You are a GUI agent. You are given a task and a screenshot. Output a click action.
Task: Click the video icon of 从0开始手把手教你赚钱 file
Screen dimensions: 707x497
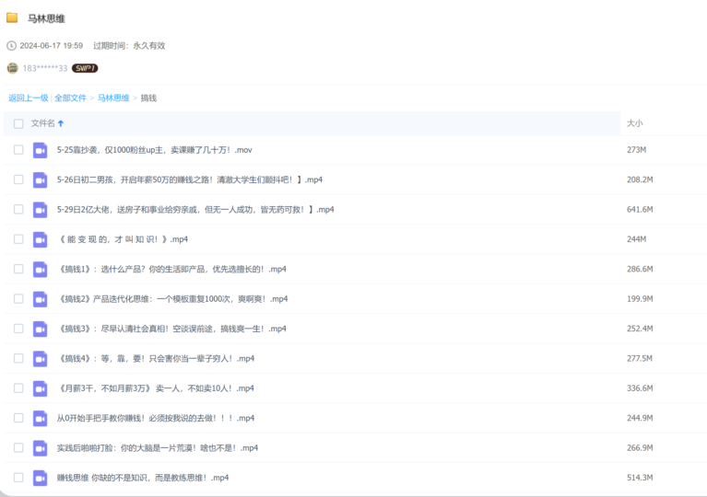[x=41, y=418]
